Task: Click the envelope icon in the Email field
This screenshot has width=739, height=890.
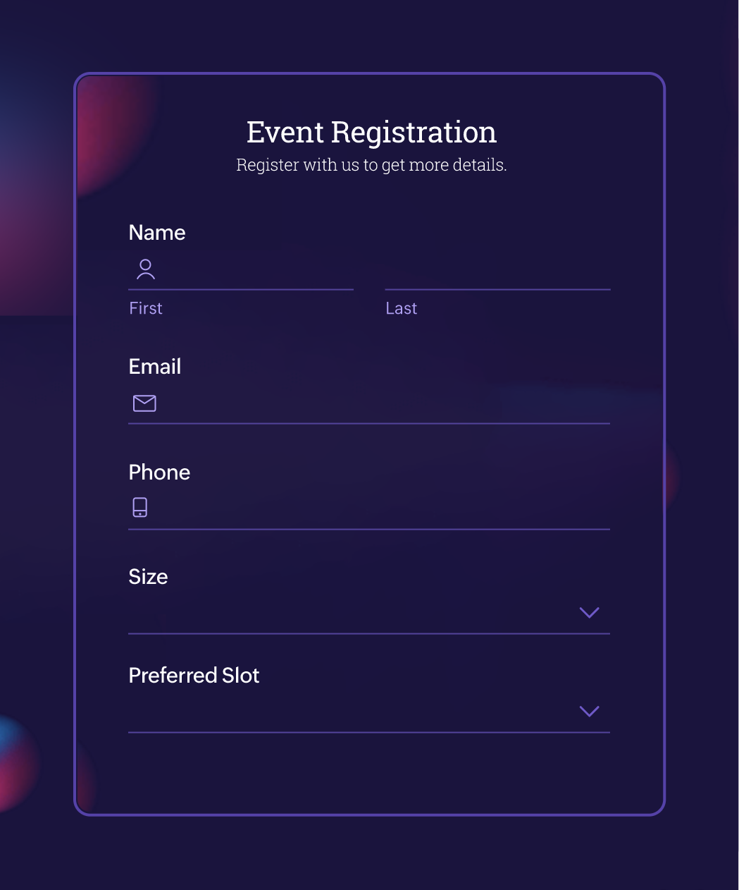Action: 144,403
